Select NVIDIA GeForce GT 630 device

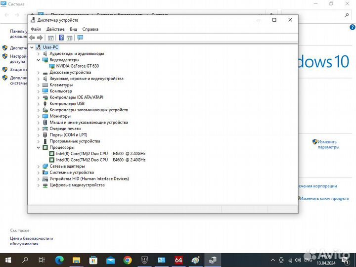78,66
